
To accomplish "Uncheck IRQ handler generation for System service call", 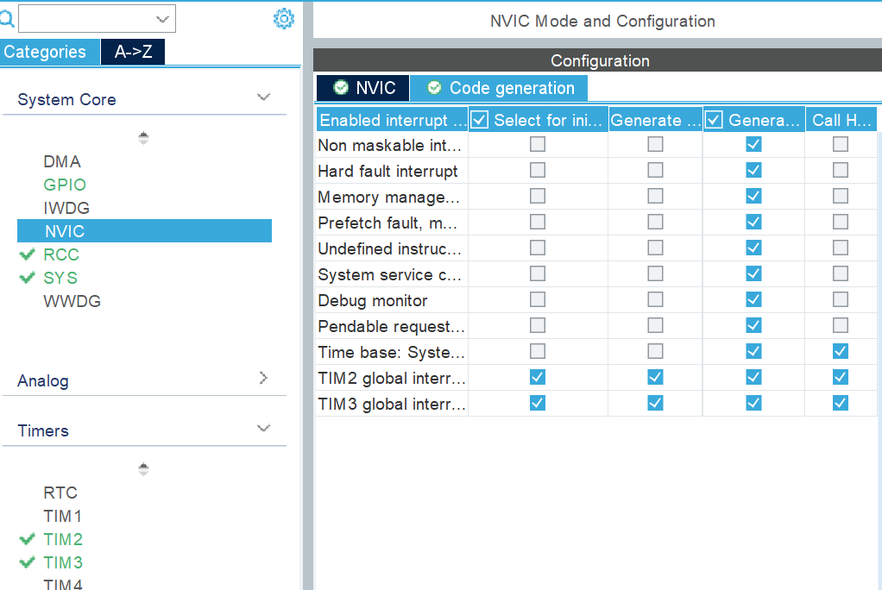I will [x=753, y=274].
